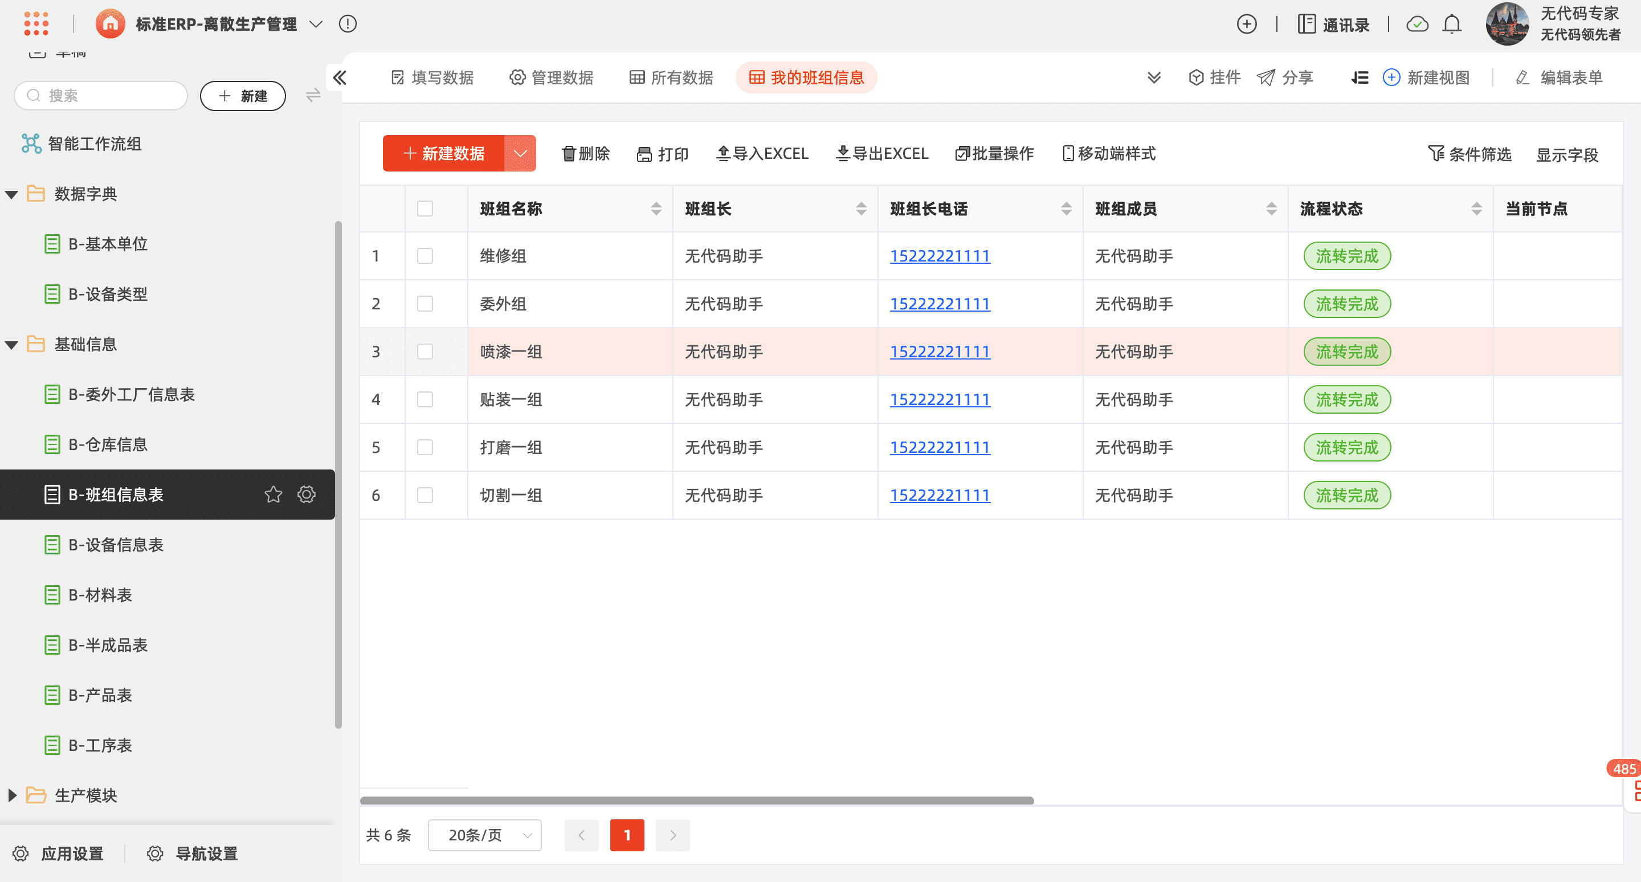Screen dimensions: 1641x882
Task: Open settings gear for B-班组信息表
Action: click(307, 494)
